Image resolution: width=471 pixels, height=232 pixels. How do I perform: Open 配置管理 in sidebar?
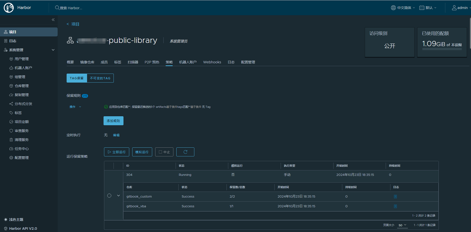(22, 158)
